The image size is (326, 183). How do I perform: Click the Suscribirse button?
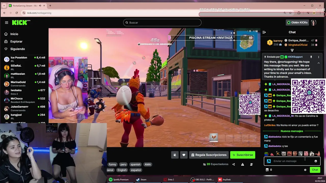(x=243, y=155)
